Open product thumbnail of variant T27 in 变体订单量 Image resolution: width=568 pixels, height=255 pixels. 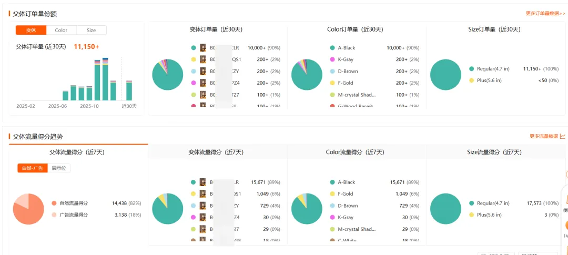tap(203, 95)
